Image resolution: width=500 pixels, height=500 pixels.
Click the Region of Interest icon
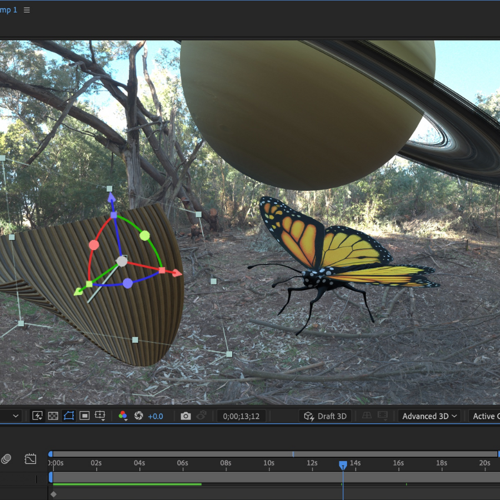[84, 416]
